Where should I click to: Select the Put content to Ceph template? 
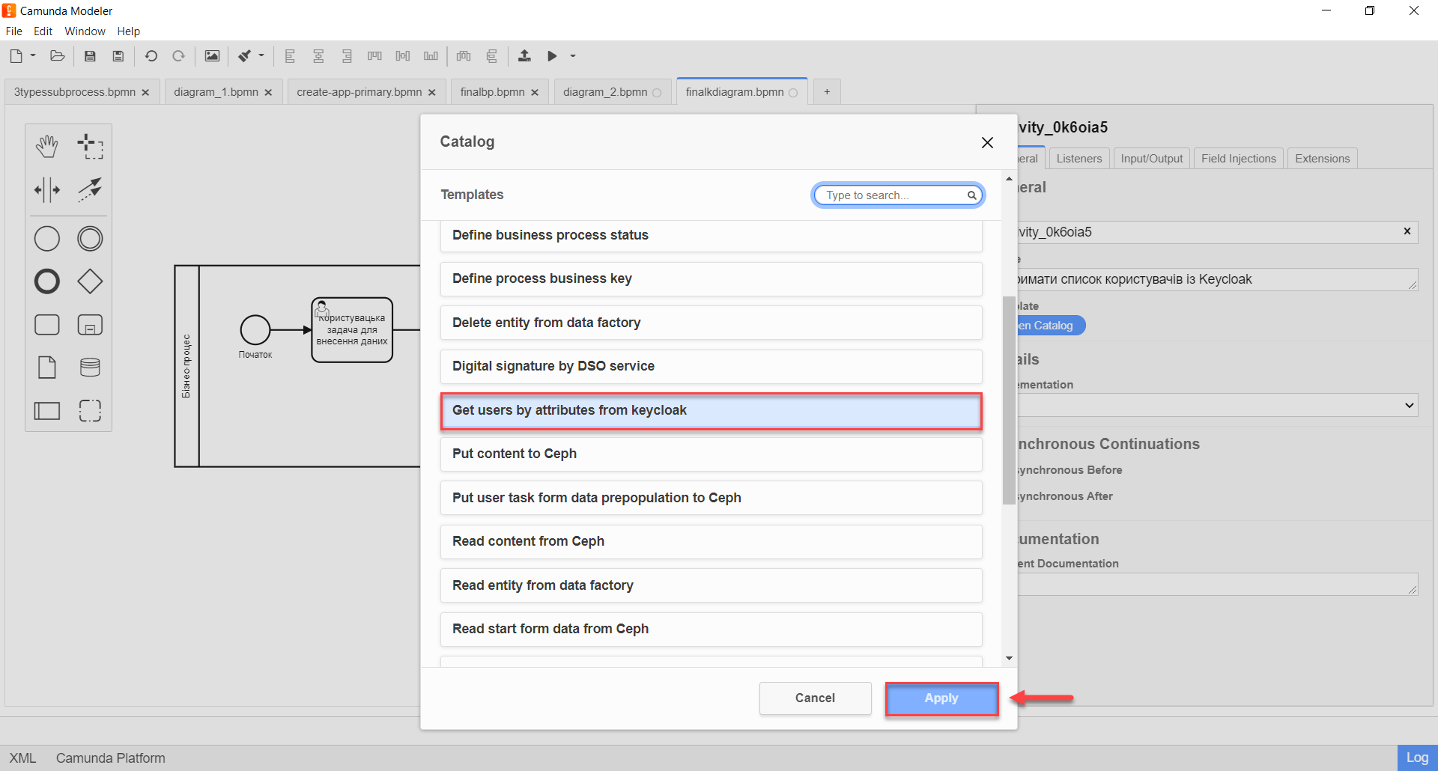[x=711, y=454]
